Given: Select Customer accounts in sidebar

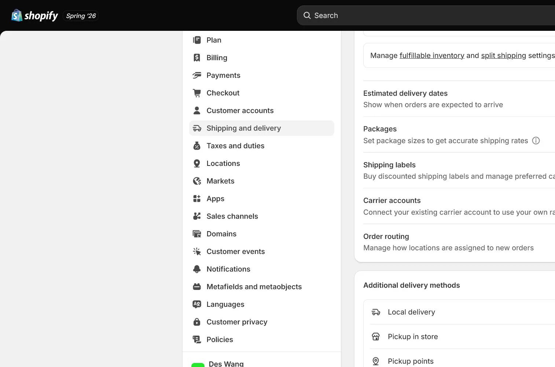Looking at the screenshot, I should pyautogui.click(x=262, y=110).
